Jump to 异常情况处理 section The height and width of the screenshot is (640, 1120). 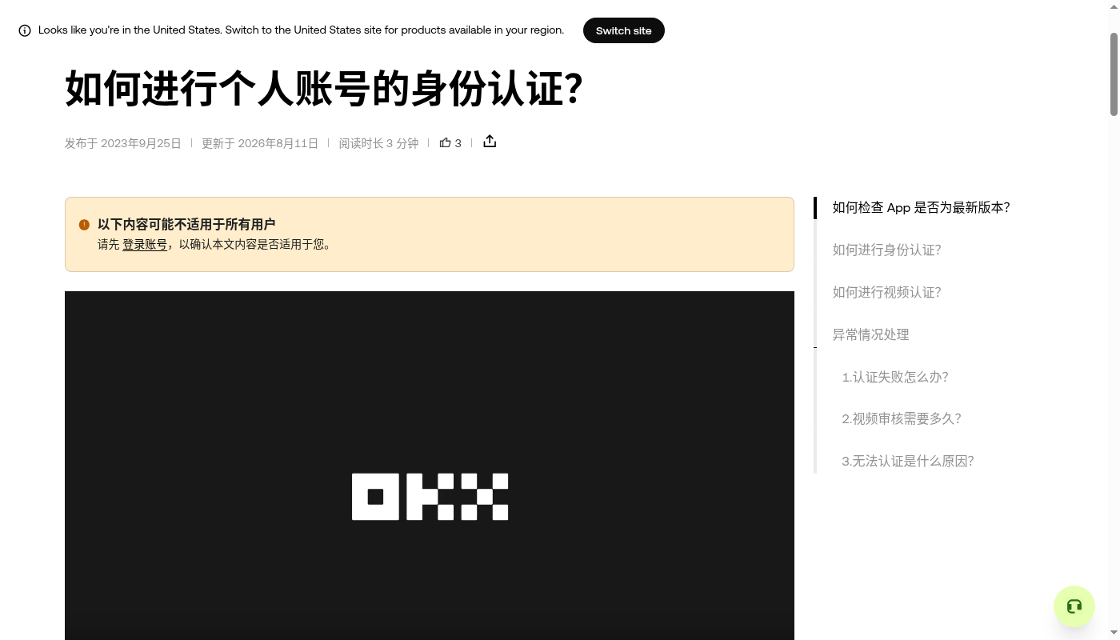(x=870, y=334)
